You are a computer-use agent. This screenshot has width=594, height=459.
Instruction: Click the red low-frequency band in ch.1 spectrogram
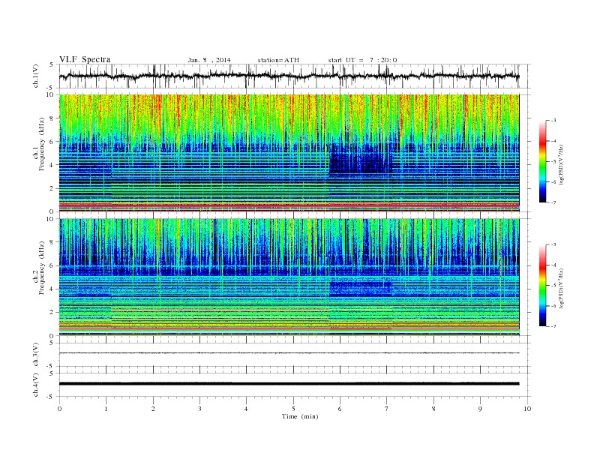tap(289, 205)
